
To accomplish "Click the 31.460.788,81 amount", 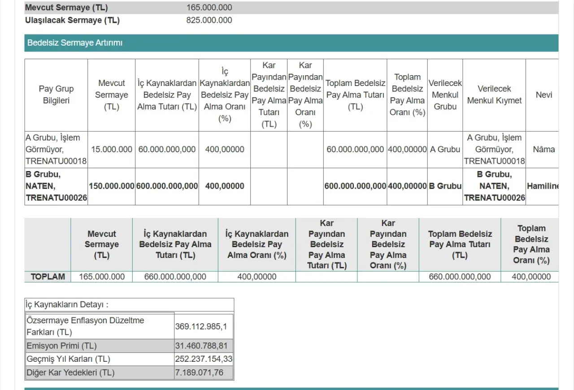I will tap(201, 346).
